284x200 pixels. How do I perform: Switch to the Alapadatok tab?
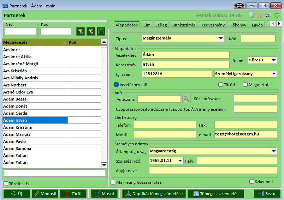pyautogui.click(x=126, y=25)
